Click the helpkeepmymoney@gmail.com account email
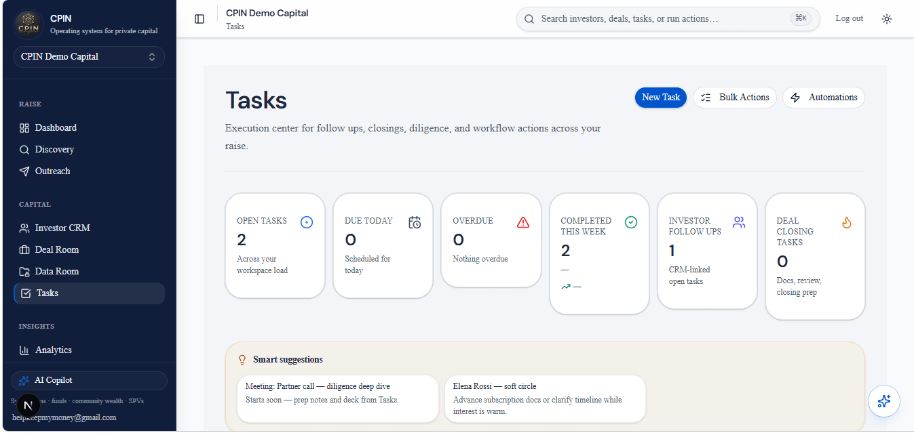Viewport: 914px width, 433px height. point(64,417)
